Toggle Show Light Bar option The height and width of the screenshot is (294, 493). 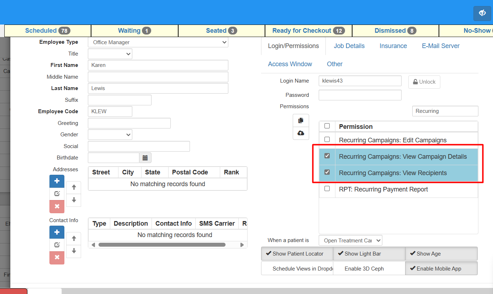pos(369,254)
